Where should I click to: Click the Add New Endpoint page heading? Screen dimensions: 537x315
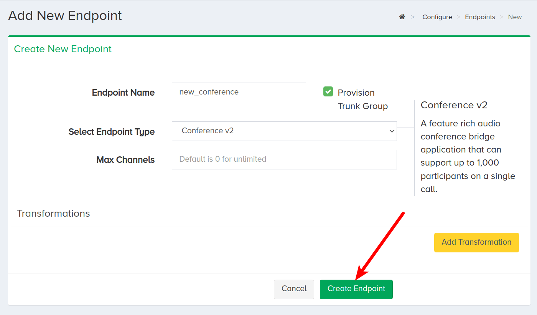pyautogui.click(x=65, y=16)
